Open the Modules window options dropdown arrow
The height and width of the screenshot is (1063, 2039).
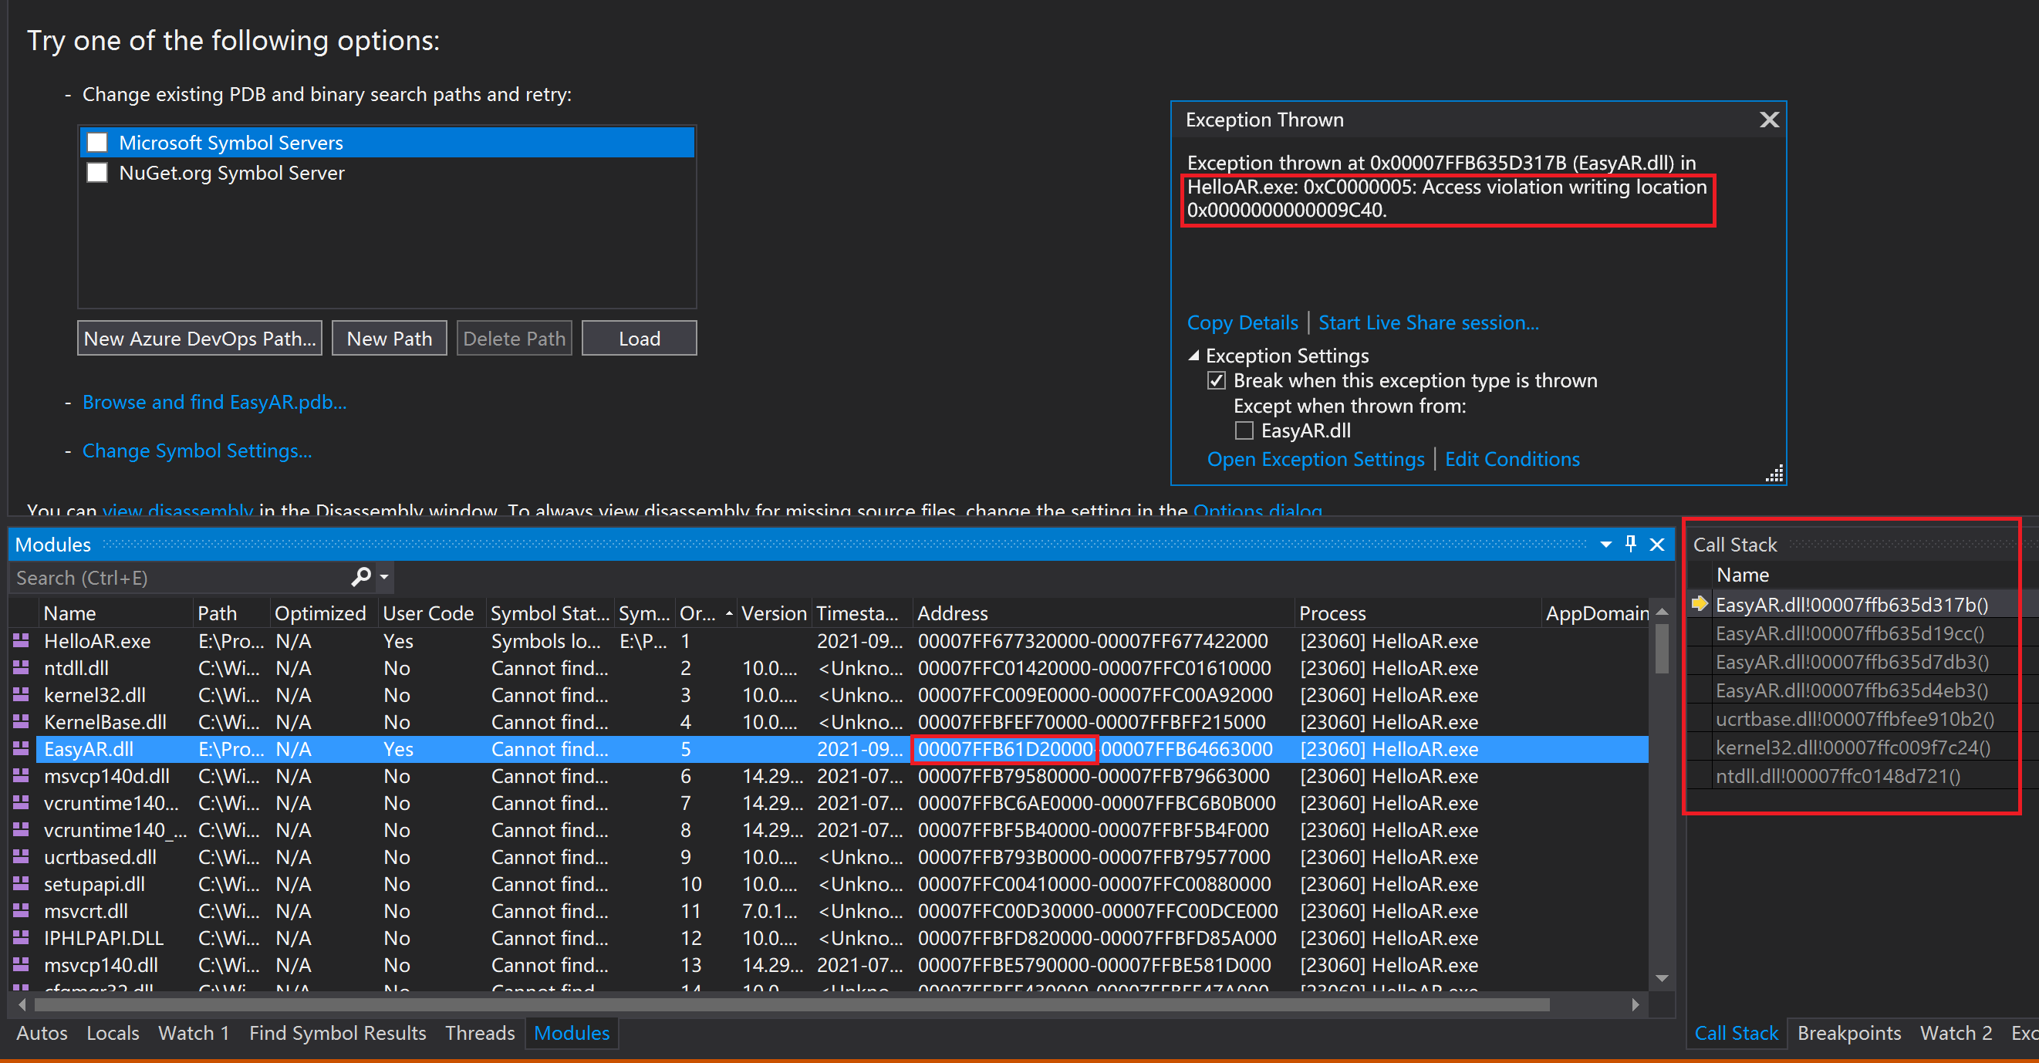[1606, 544]
